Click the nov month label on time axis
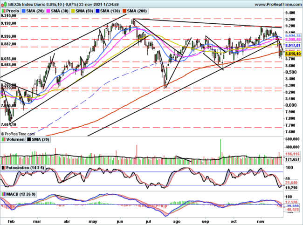 261,221
